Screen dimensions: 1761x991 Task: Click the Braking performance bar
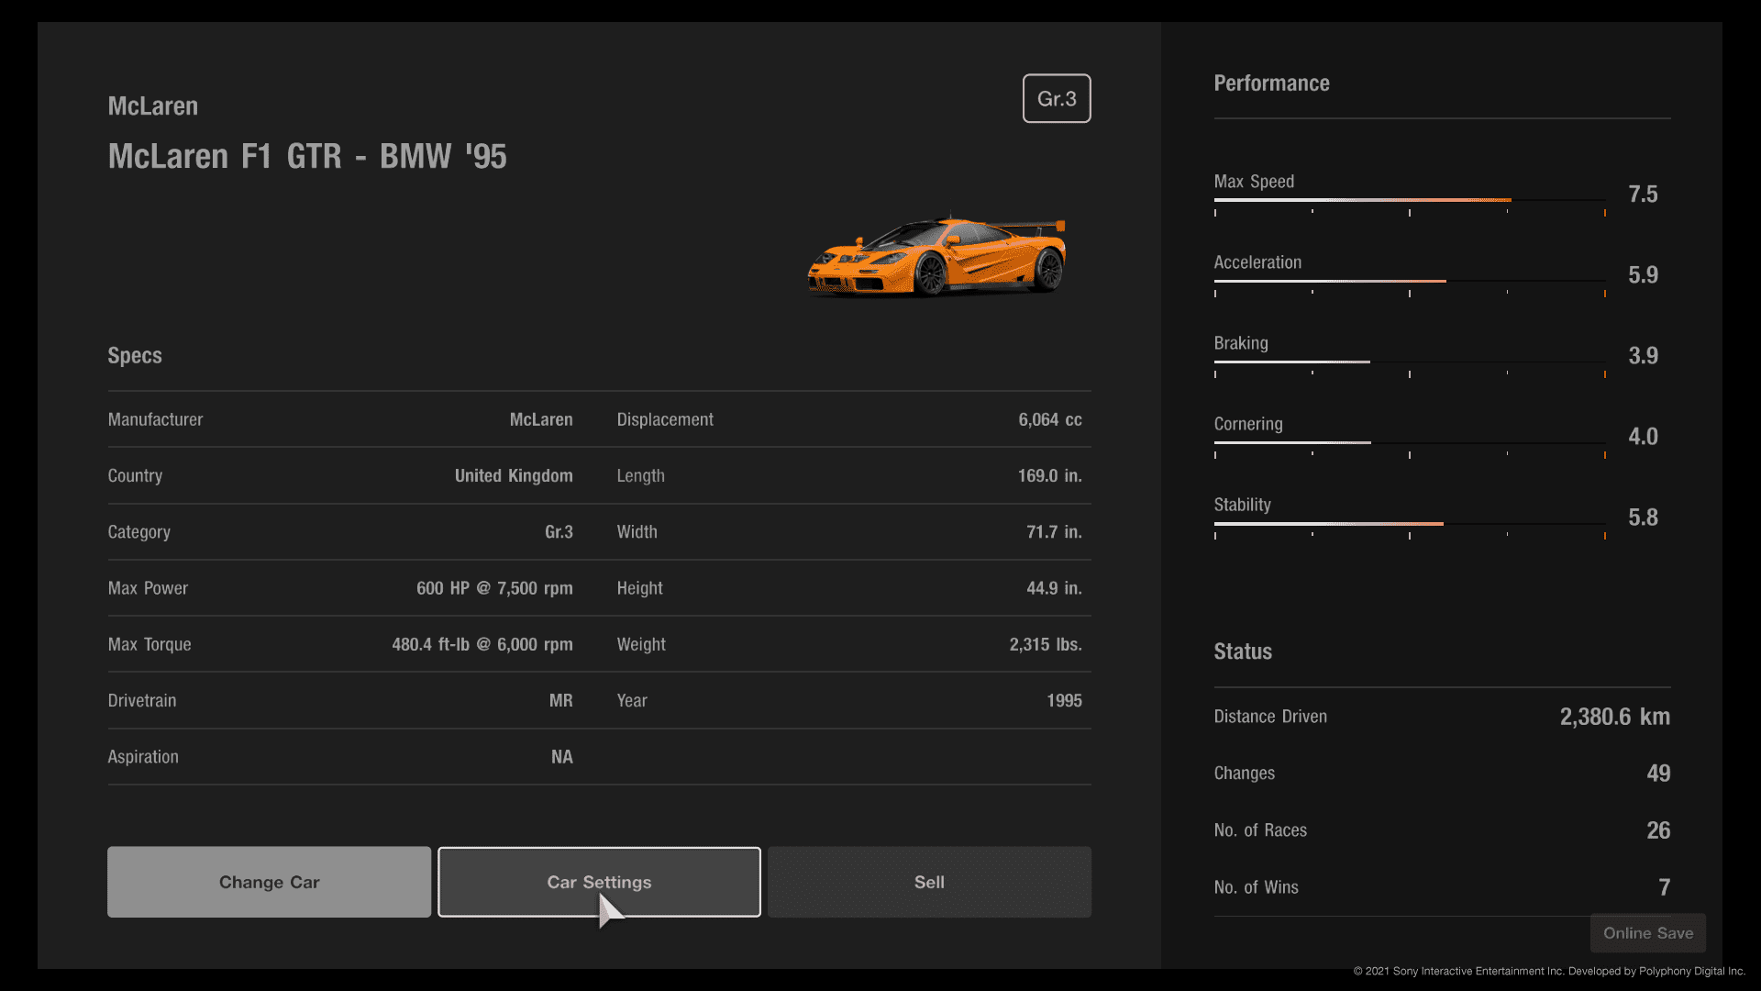coord(1410,362)
